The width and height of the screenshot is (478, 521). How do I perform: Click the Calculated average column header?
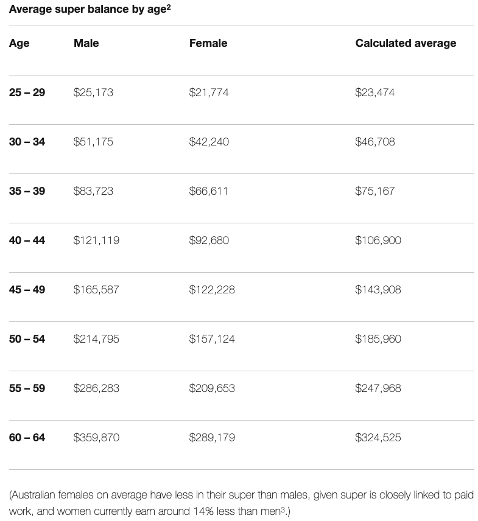(406, 43)
